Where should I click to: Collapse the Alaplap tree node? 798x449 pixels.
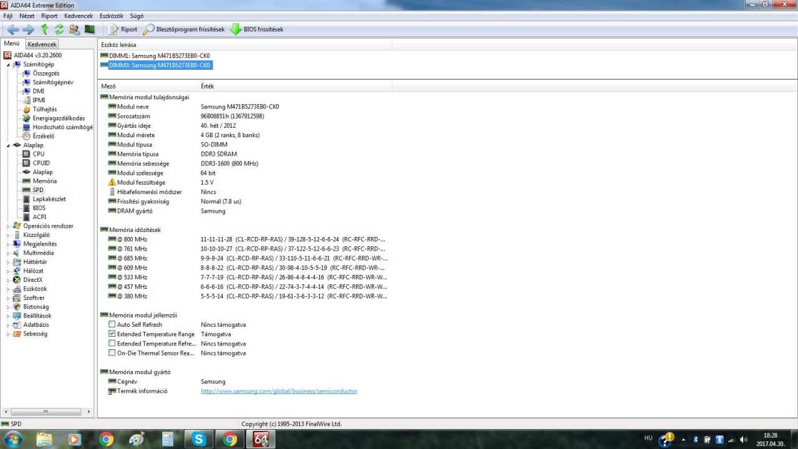(x=9, y=145)
